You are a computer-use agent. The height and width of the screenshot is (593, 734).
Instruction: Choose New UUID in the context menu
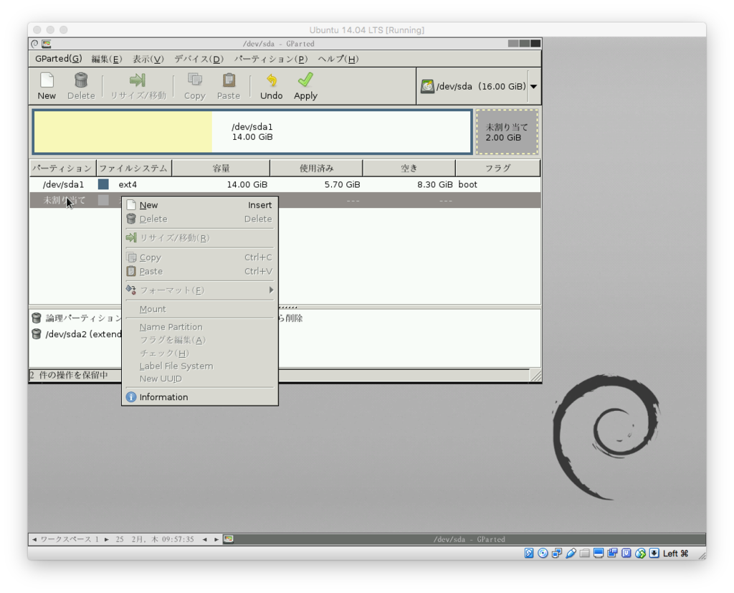[199, 379]
